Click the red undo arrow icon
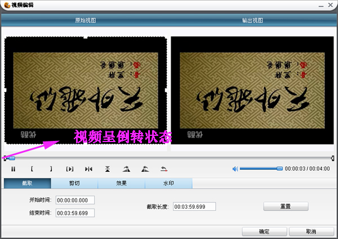The image size is (338, 239). pyautogui.click(x=164, y=169)
